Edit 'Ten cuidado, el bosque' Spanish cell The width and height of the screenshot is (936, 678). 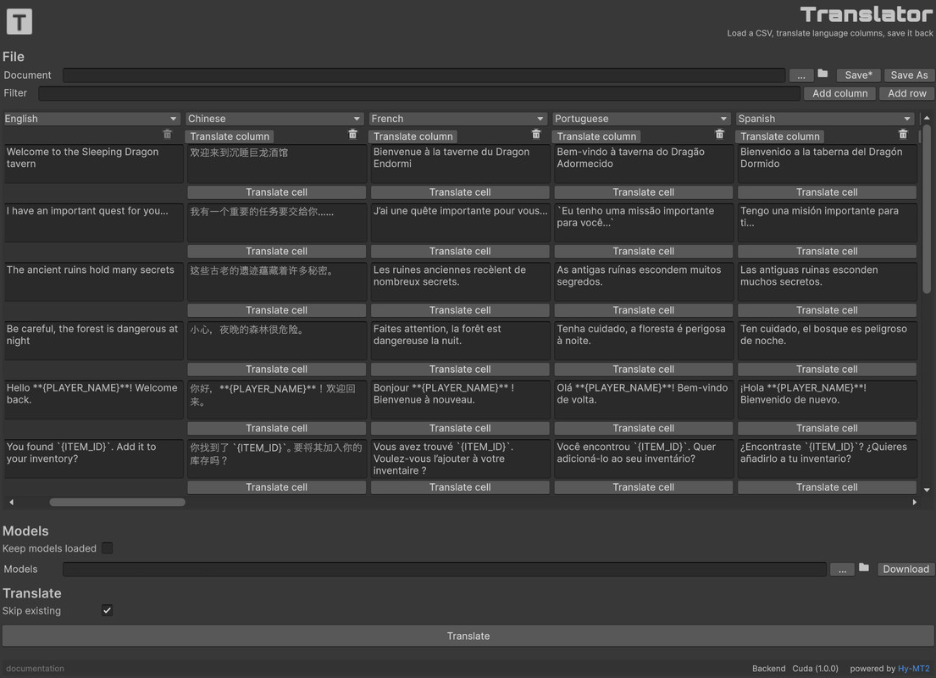[x=827, y=341]
